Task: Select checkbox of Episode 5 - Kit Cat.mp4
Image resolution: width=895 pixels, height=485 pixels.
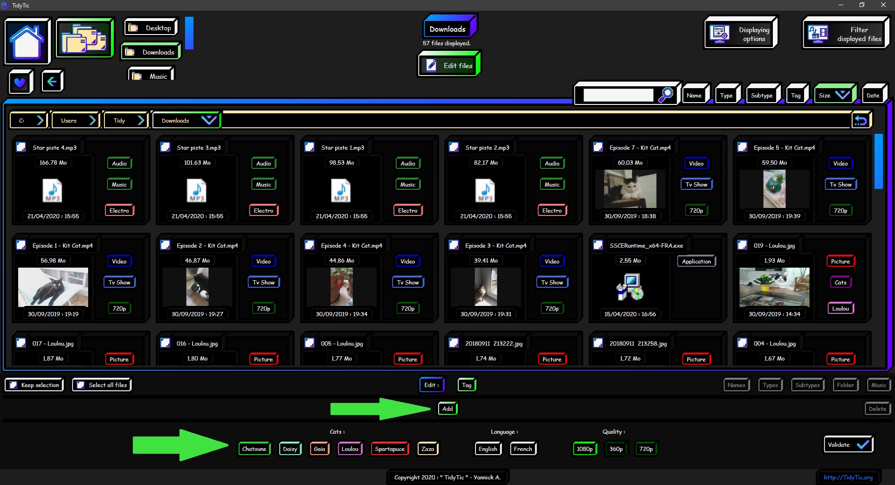Action: tap(742, 147)
